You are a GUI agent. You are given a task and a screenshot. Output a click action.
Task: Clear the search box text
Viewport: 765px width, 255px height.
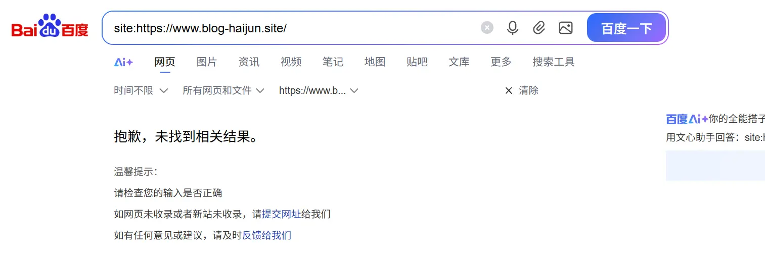coord(487,28)
